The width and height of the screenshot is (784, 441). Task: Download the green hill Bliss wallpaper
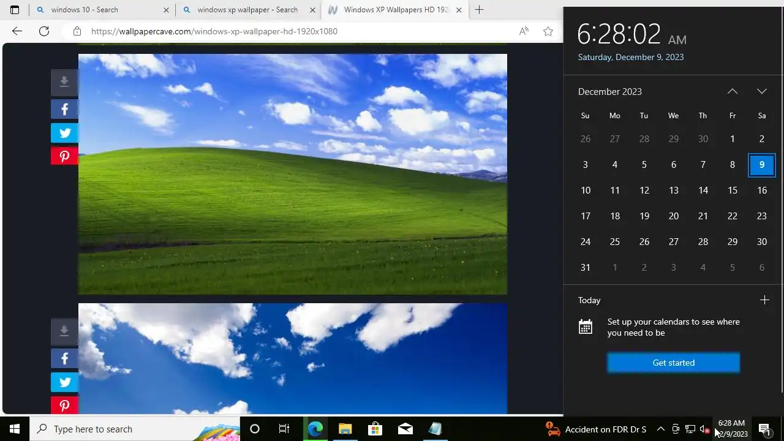point(64,82)
